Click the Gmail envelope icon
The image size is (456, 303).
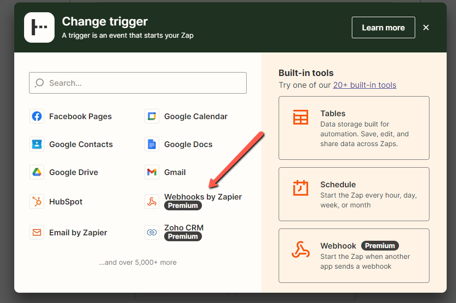click(152, 172)
